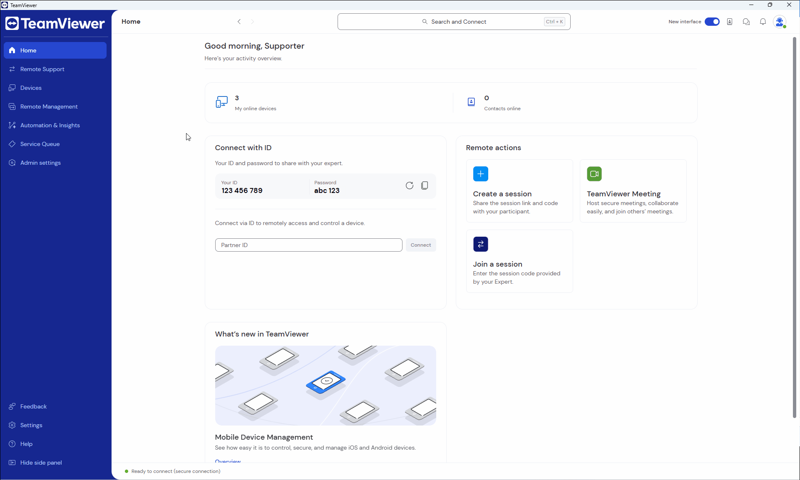Navigate back with the left chevron
This screenshot has width=800, height=480.
(239, 22)
